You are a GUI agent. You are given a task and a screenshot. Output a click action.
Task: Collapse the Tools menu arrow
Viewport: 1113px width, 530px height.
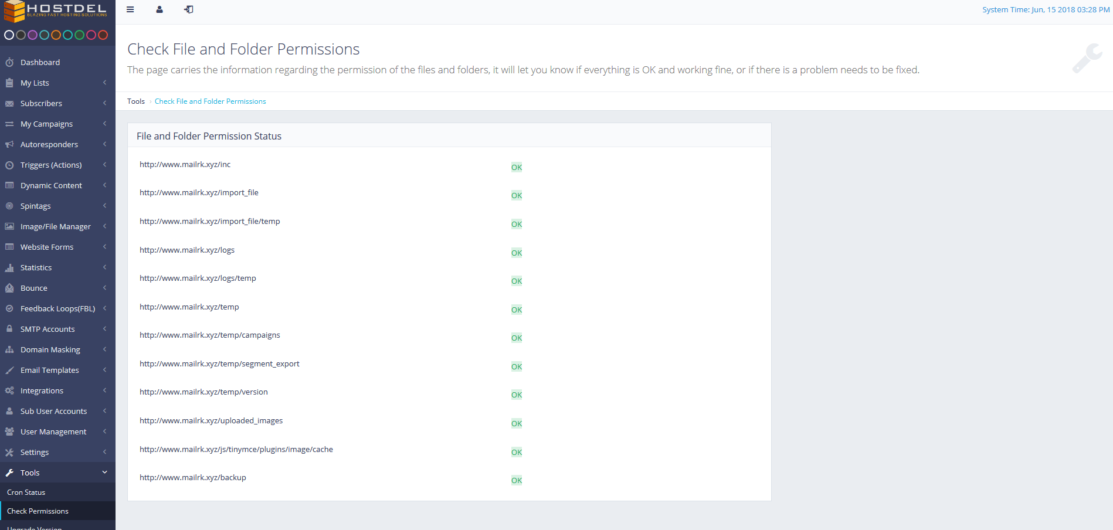tap(105, 473)
